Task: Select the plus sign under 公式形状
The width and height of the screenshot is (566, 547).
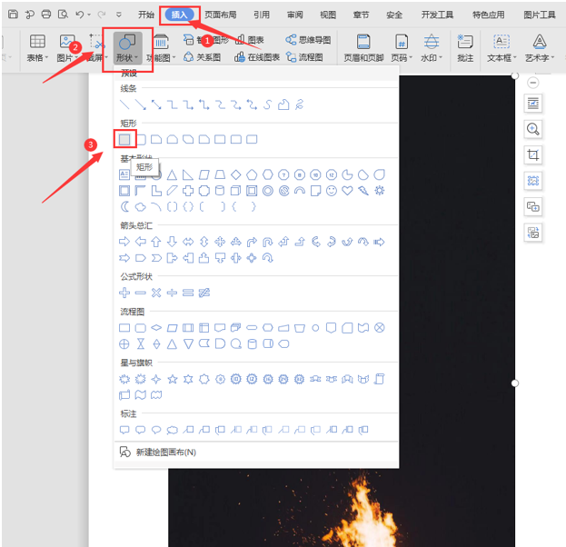Action: click(x=124, y=293)
